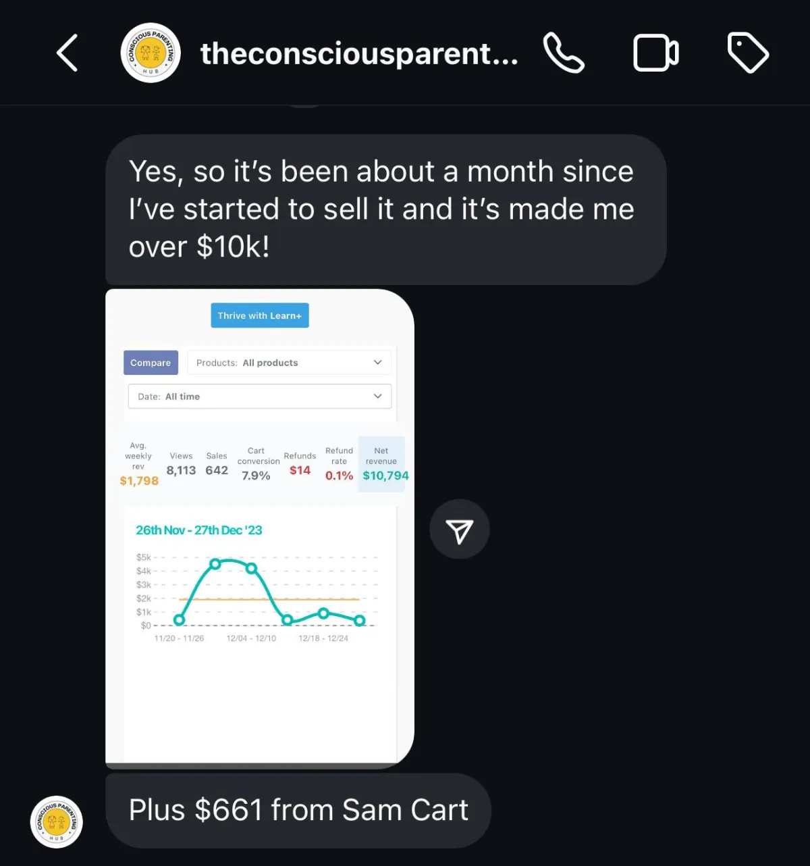Expand the Date: All time dropdown
The image size is (810, 866).
point(260,397)
